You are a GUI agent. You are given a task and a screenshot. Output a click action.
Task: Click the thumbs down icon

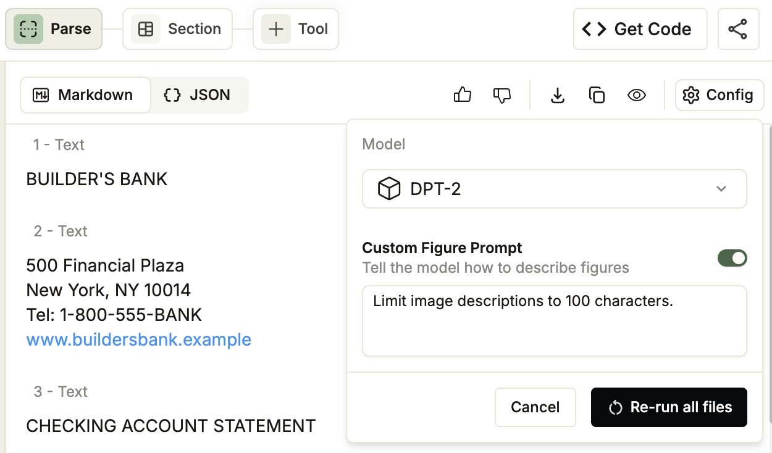tap(502, 95)
